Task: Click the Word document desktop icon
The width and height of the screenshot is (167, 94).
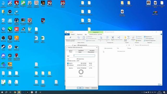Action: (x=36, y=39)
